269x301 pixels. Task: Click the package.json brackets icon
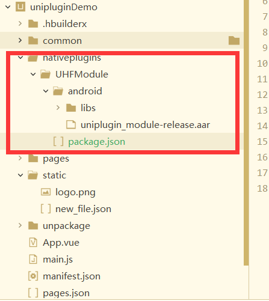click(x=58, y=141)
